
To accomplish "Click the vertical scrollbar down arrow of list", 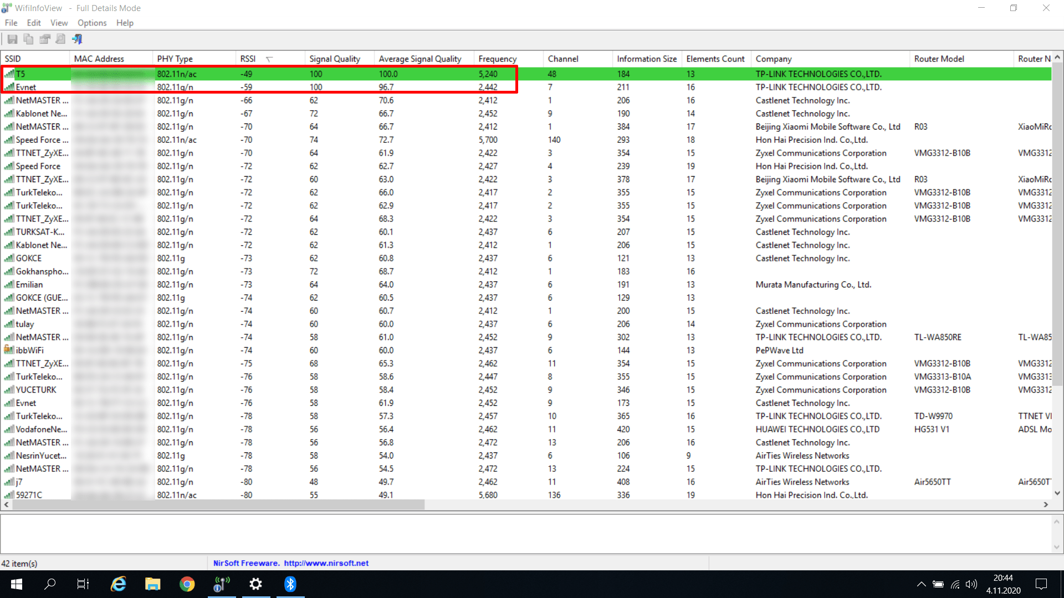I will (1057, 493).
